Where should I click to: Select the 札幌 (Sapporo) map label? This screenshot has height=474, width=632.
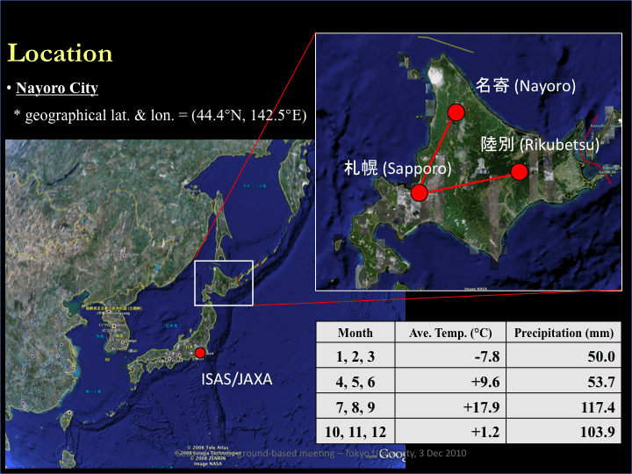(397, 168)
